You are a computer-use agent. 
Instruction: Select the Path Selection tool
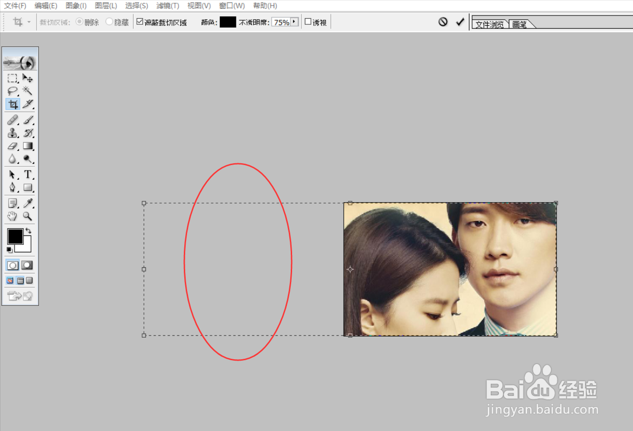(13, 174)
